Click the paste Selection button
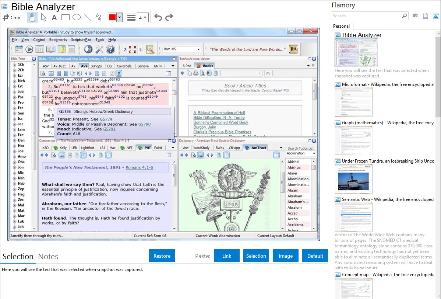Image resolution: width=441 pixels, height=299 pixels. pyautogui.click(x=256, y=256)
